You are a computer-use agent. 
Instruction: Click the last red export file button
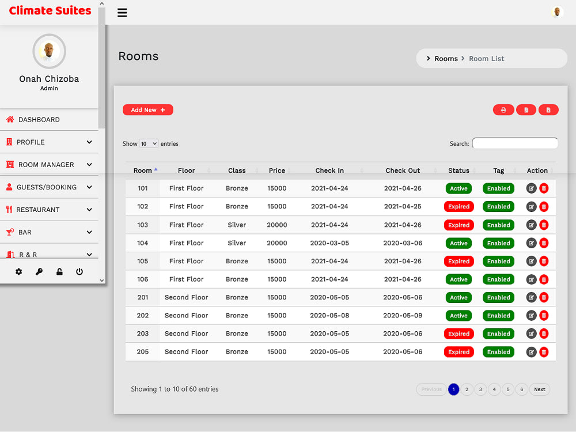(548, 110)
